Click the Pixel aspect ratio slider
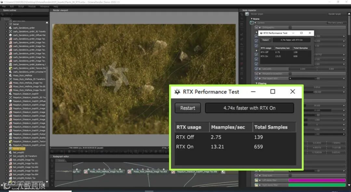The image size is (351, 192). (x=317, y=78)
